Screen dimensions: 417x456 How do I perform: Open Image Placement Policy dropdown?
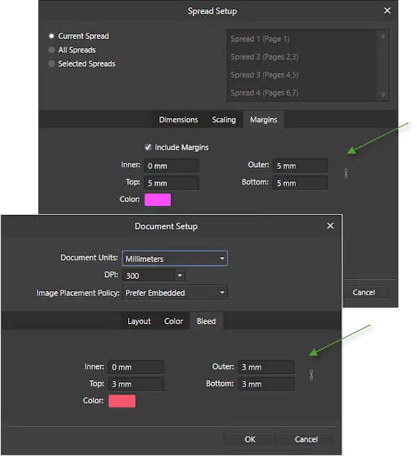175,292
